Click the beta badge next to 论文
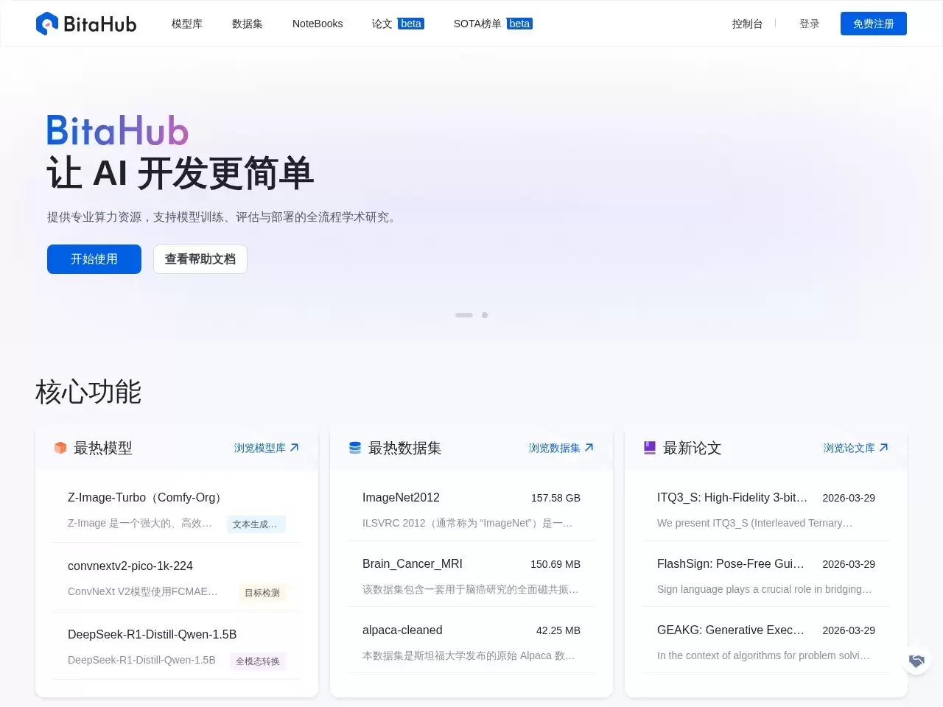 [x=411, y=24]
